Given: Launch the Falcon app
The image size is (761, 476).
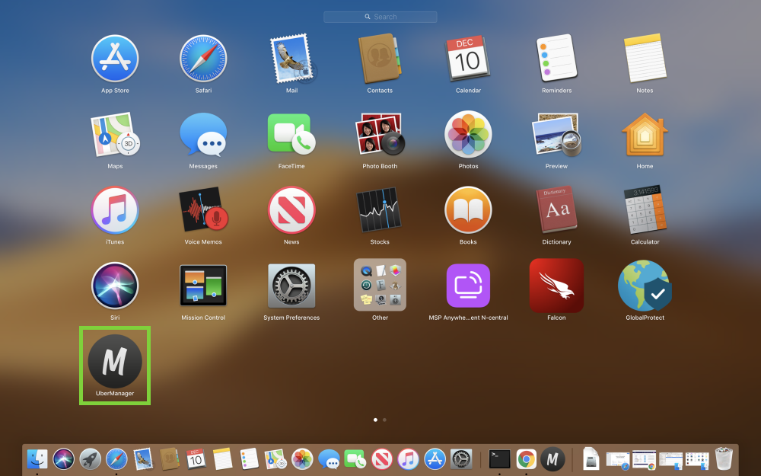Looking at the screenshot, I should tap(556, 286).
